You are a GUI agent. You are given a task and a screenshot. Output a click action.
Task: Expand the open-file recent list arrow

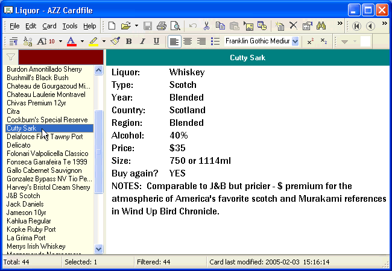coord(136,26)
